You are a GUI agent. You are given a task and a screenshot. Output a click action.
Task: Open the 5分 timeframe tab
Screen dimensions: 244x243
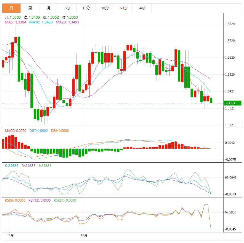[x=67, y=8]
